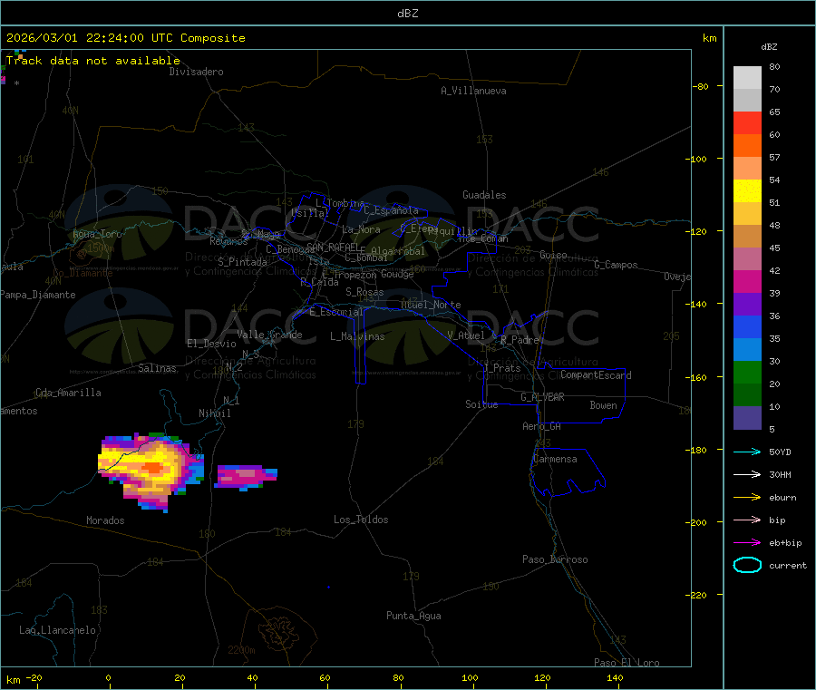Click the 'Track data not available' message

[x=92, y=61]
